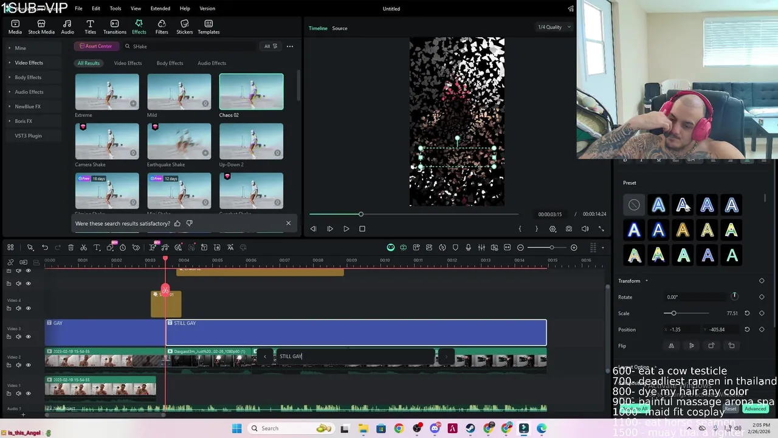Open more options ellipsis beside filter
The image size is (778, 438).
click(x=290, y=46)
